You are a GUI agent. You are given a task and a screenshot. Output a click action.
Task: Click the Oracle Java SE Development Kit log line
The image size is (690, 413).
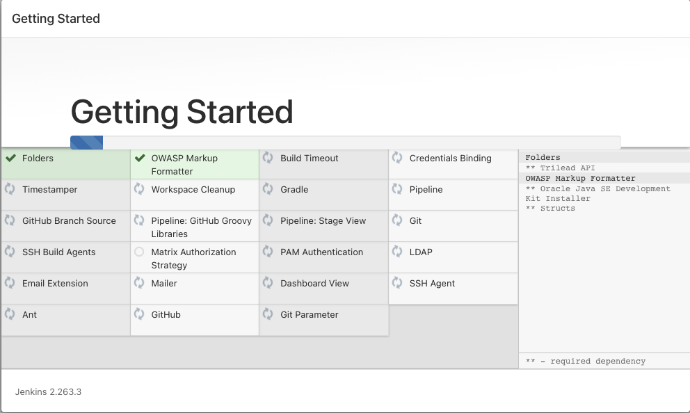(x=598, y=193)
